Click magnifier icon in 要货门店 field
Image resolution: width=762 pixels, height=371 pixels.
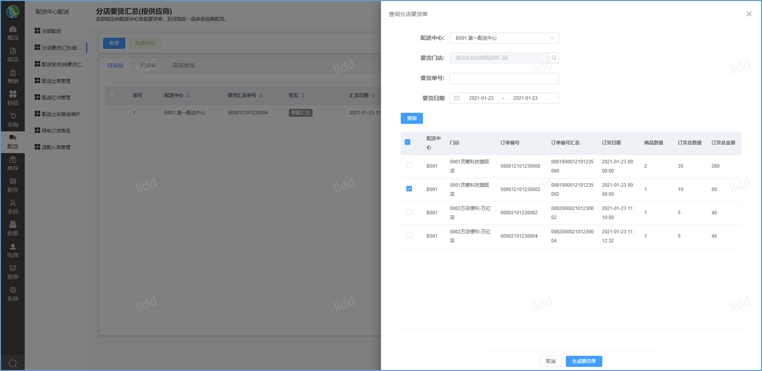tap(554, 58)
